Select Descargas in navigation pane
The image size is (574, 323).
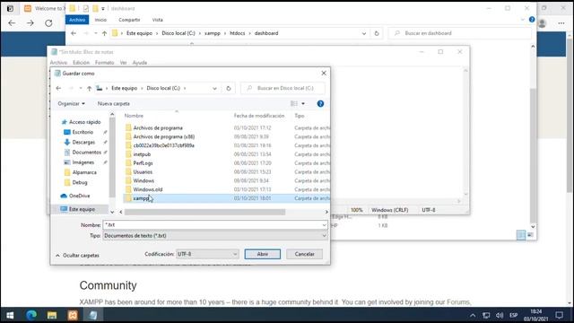click(x=83, y=142)
